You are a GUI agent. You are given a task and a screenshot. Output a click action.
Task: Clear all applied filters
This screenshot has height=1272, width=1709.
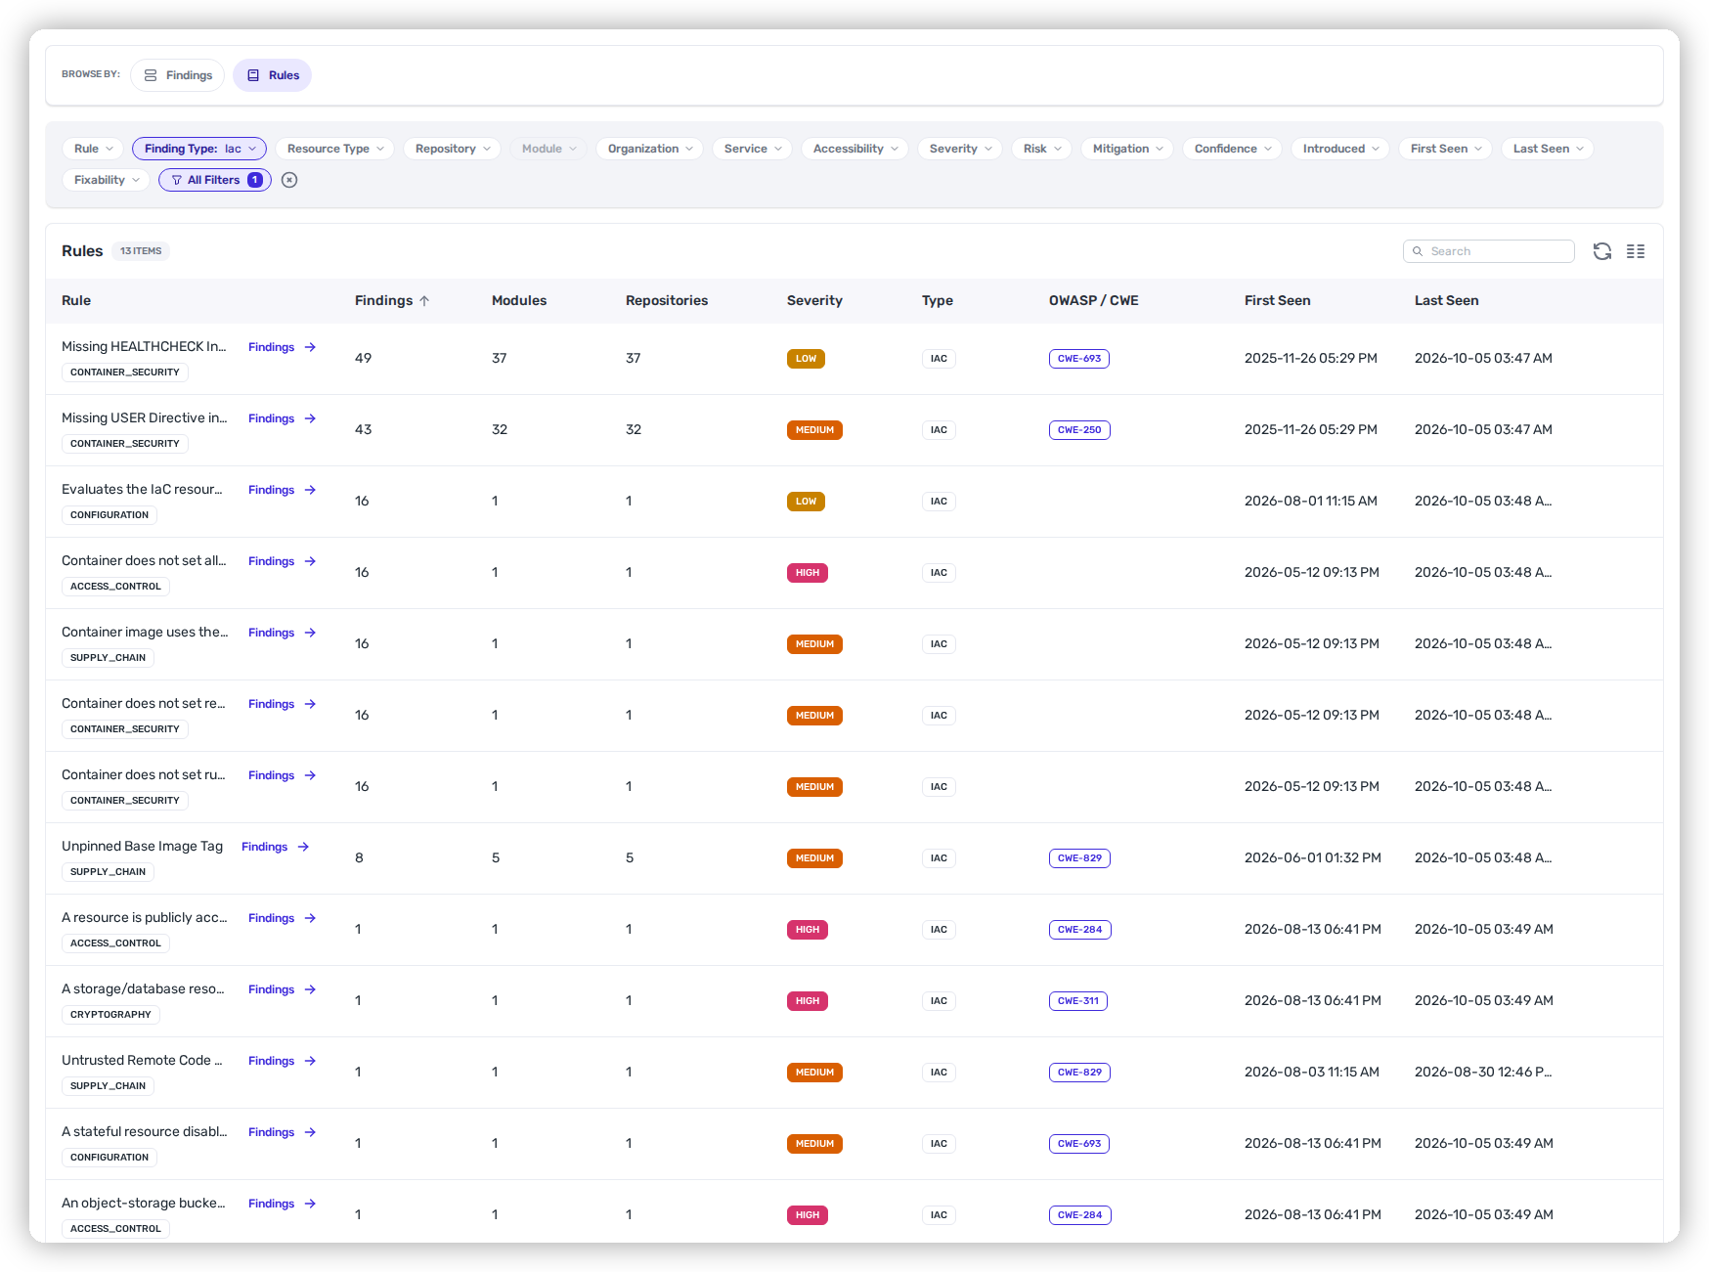[289, 180]
